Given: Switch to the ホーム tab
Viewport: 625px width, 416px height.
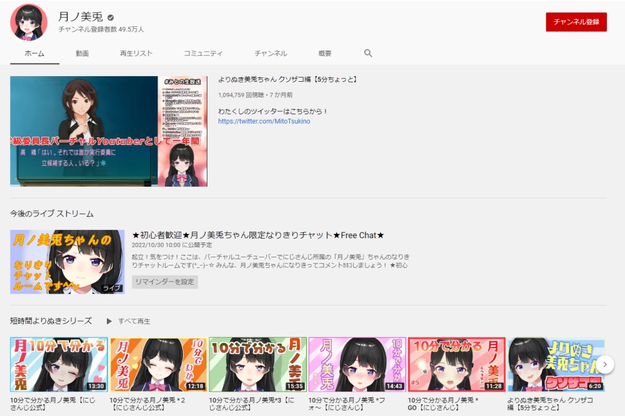Looking at the screenshot, I should tap(34, 53).
